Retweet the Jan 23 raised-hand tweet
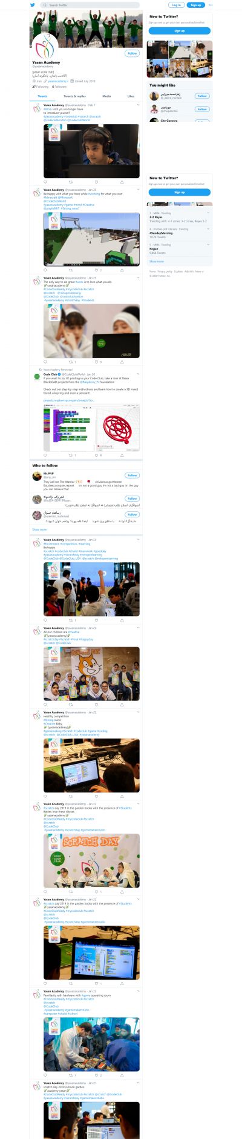Screen dimensions: 242x1139 tap(71, 620)
